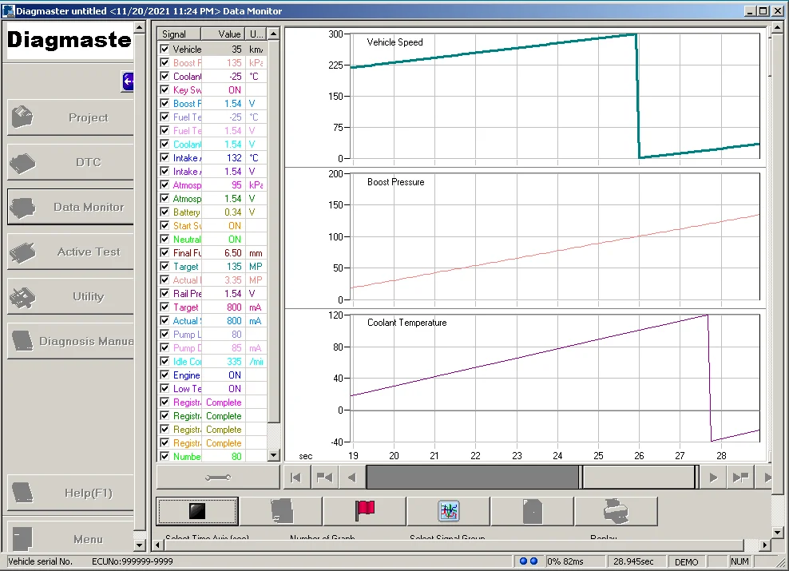Uncheck the Vehicle Speed signal
This screenshot has height=571, width=789.
[x=164, y=49]
